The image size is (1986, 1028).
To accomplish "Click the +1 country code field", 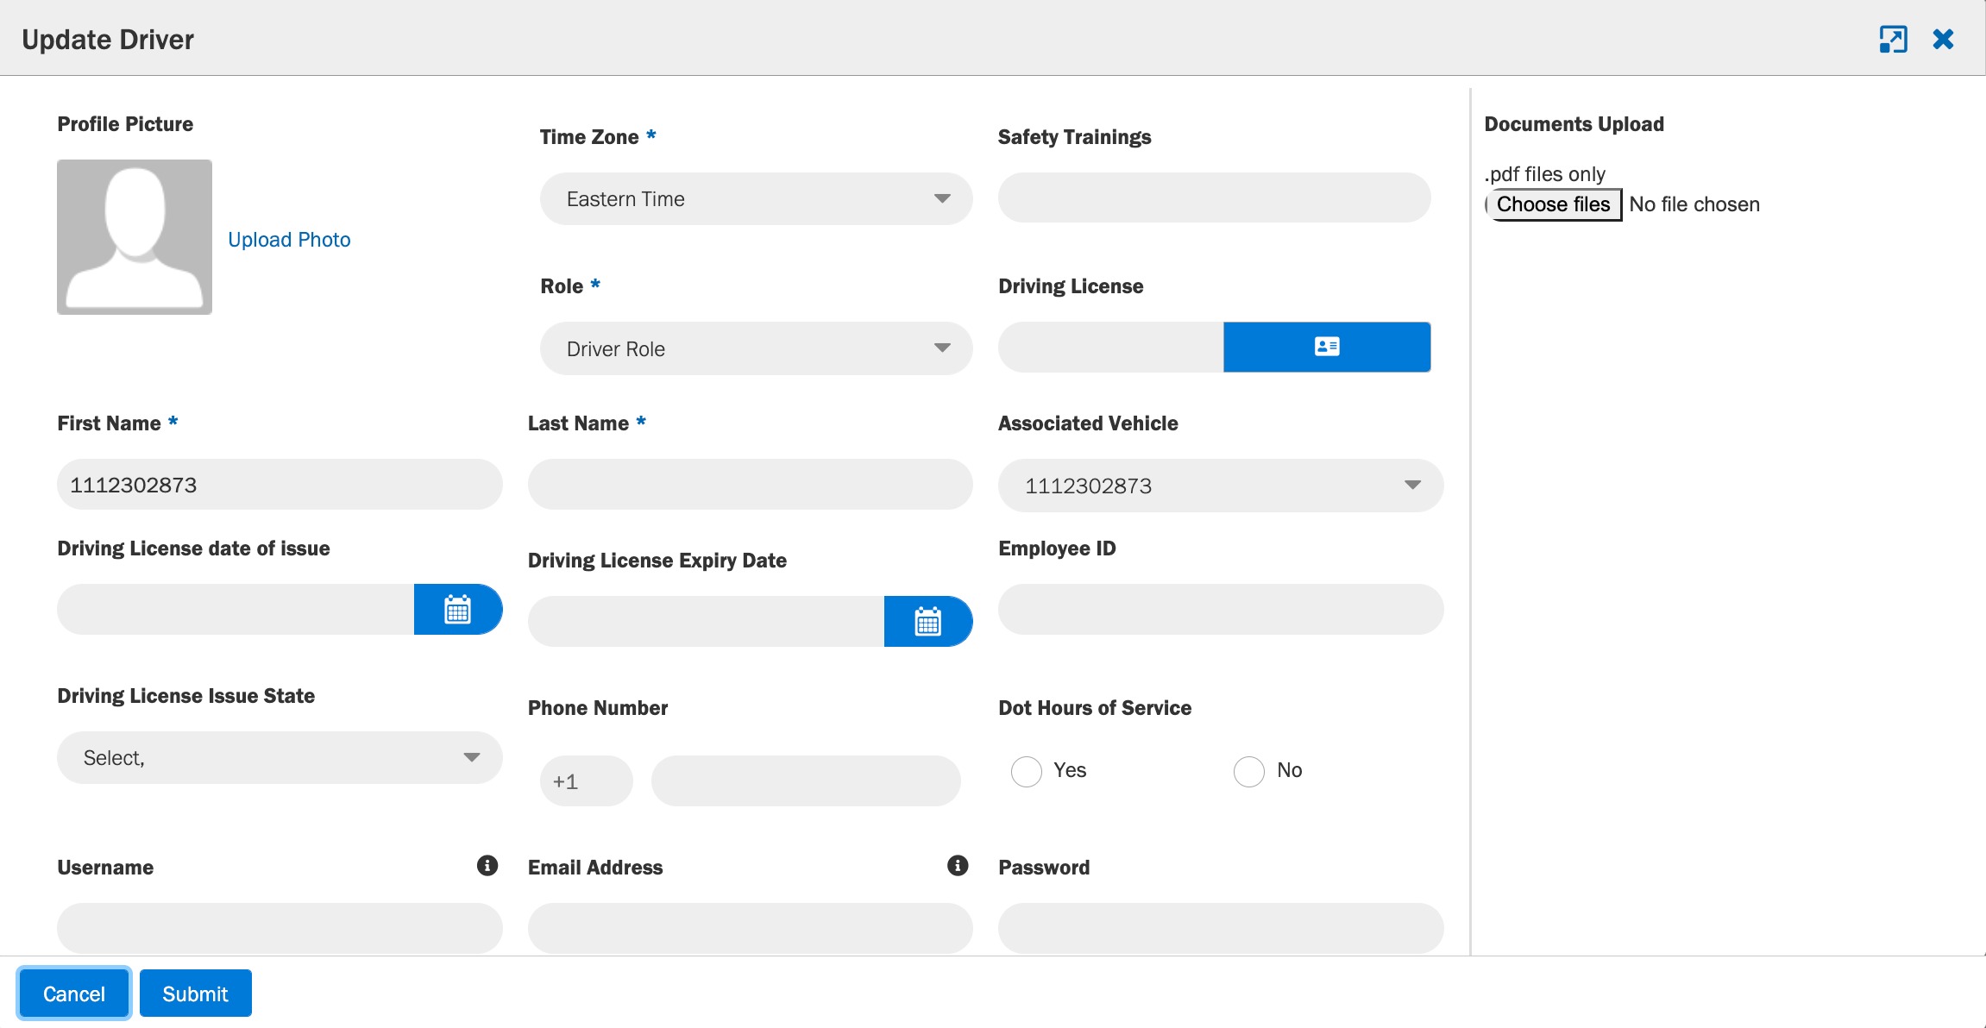I will [587, 781].
